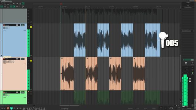
Task: Click the volume fader handle on the green track
Action: [x=17, y=92]
